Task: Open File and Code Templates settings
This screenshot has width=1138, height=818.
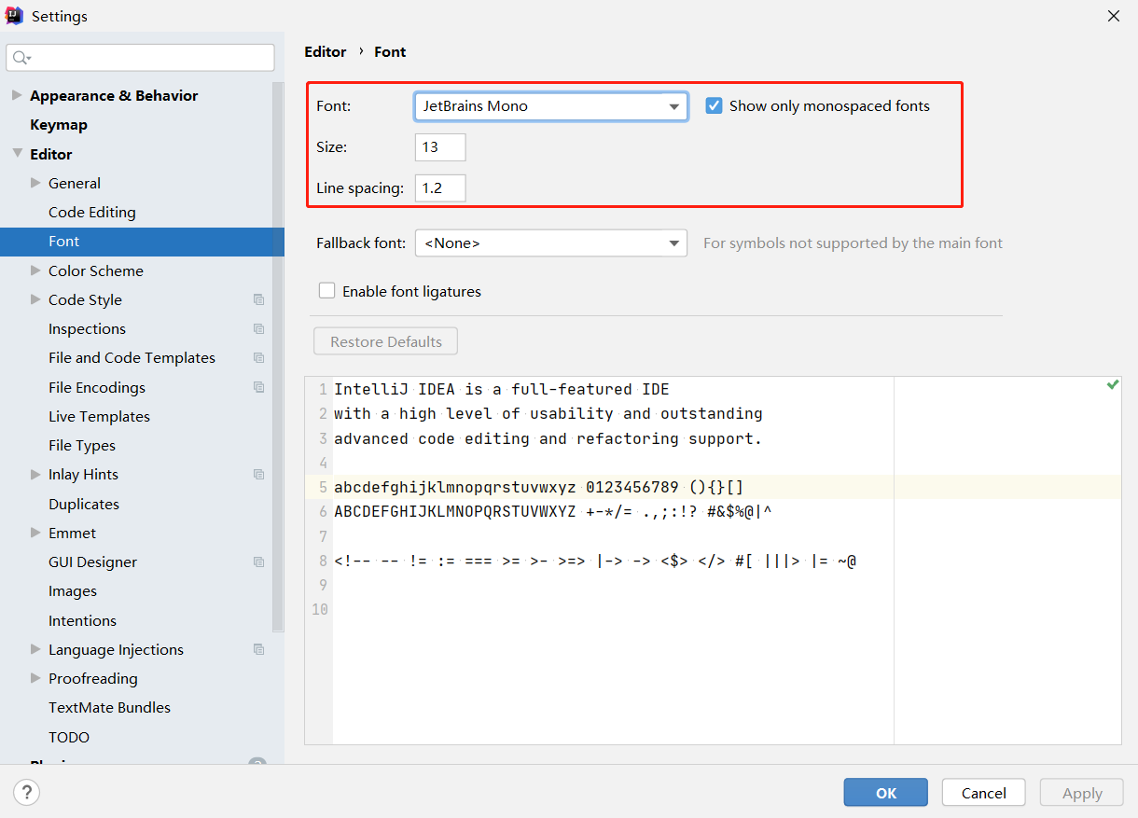Action: click(x=132, y=358)
